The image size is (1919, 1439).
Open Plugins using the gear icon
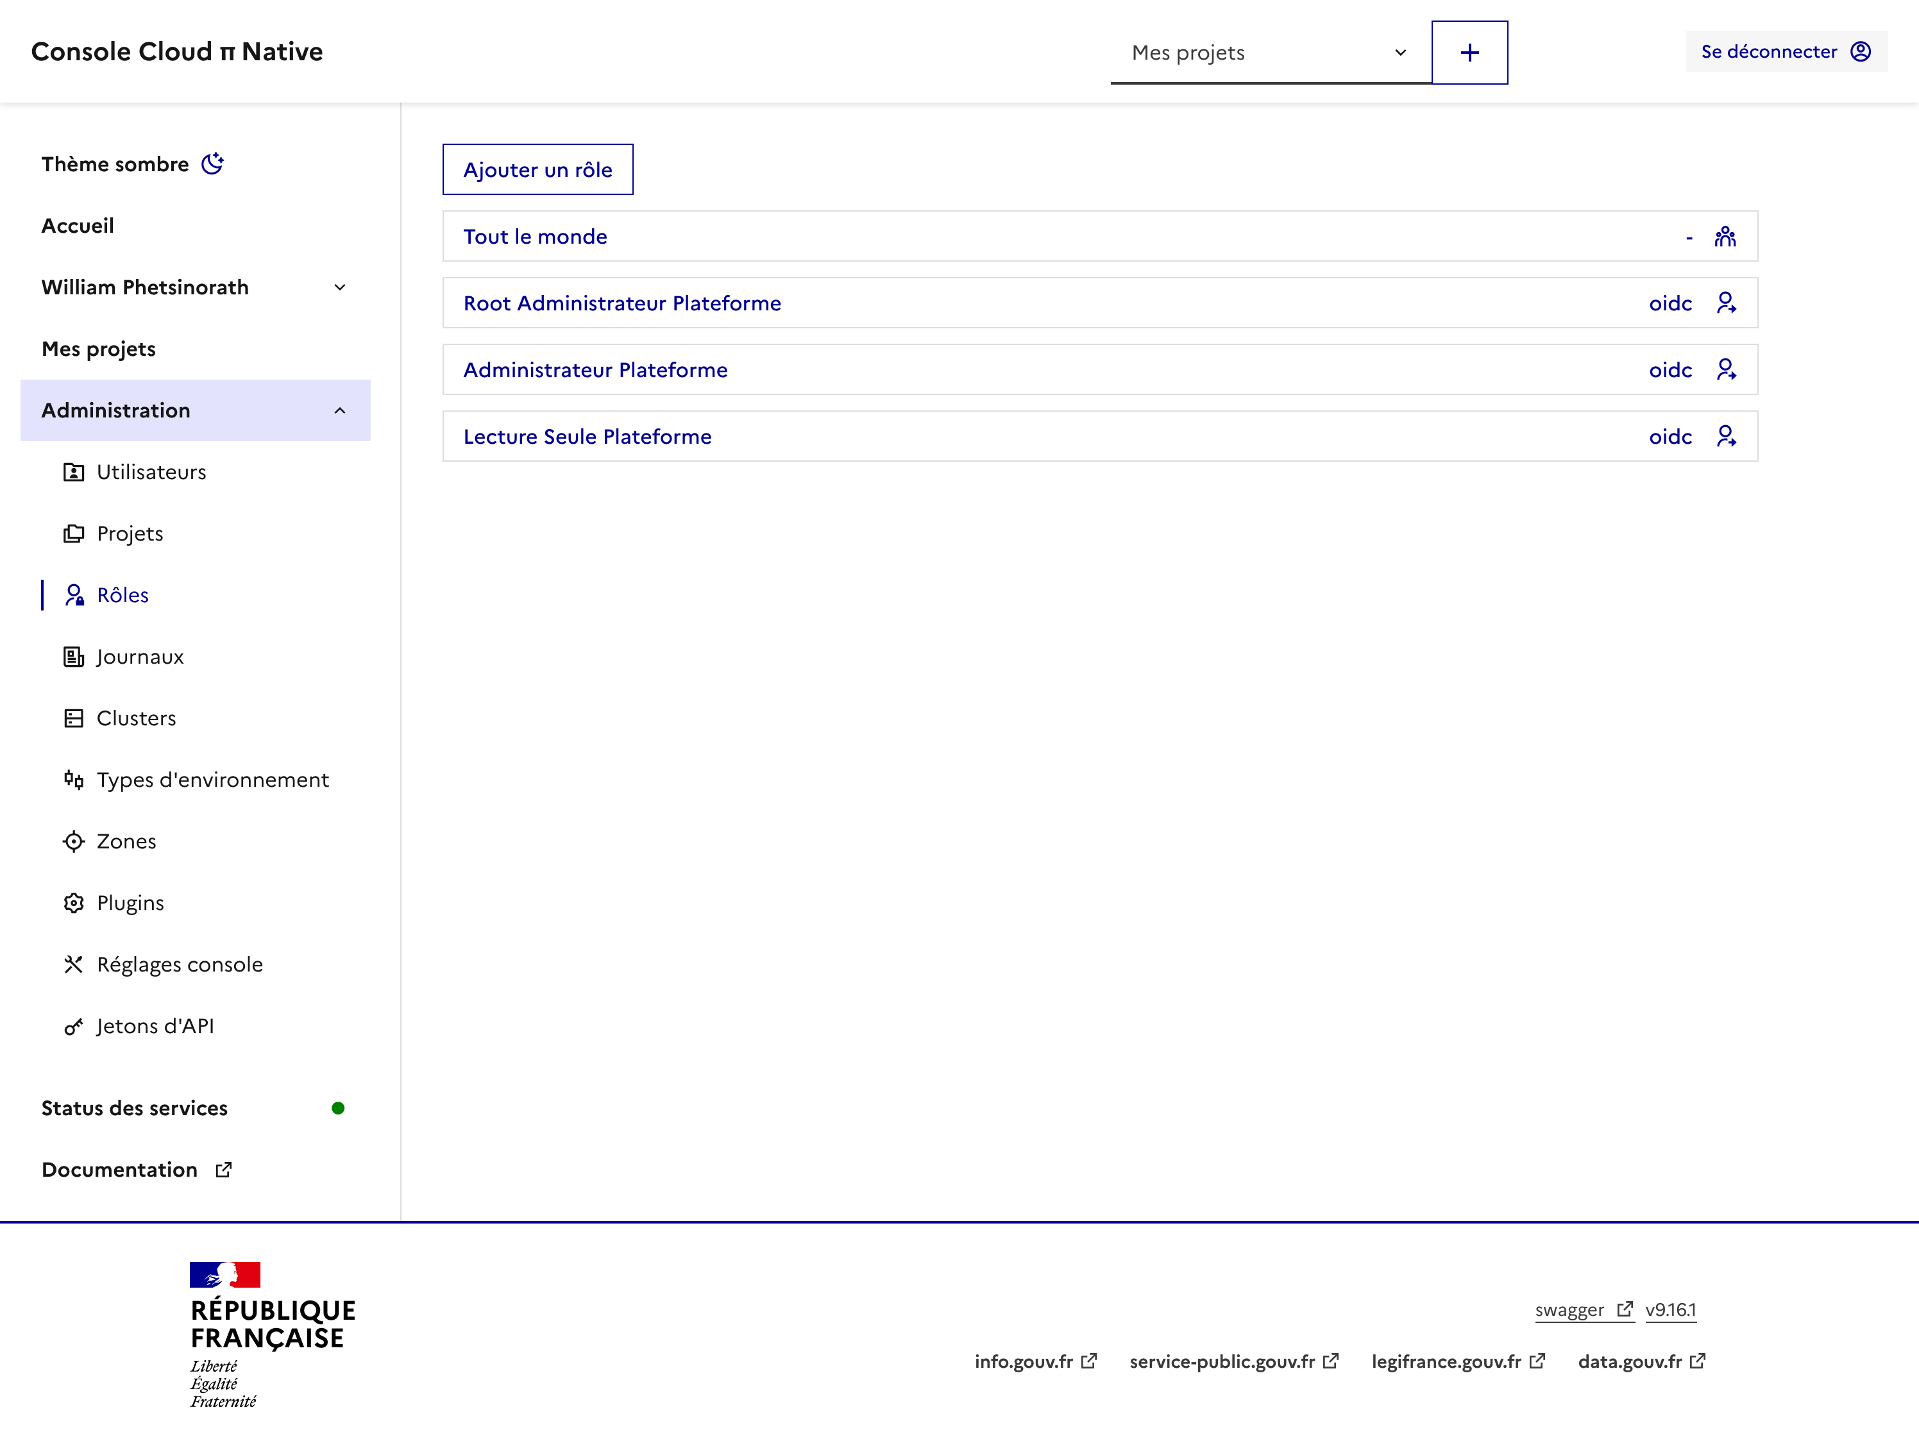point(74,902)
